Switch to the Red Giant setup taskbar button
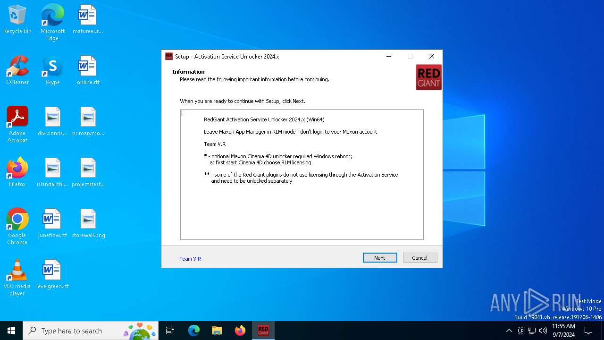Screen dimensions: 604x340 (x=263, y=331)
